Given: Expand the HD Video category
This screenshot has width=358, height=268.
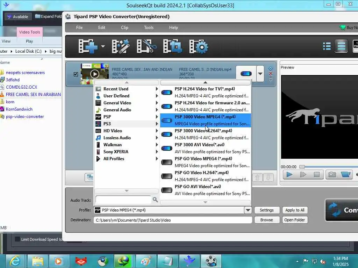Looking at the screenshot, I should coord(127,131).
